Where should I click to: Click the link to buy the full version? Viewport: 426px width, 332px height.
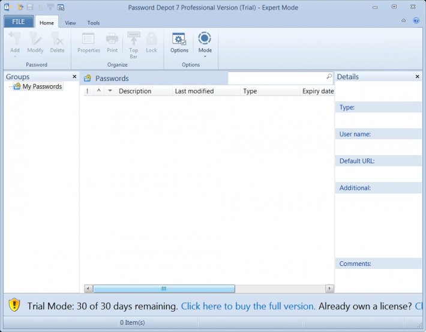248,306
